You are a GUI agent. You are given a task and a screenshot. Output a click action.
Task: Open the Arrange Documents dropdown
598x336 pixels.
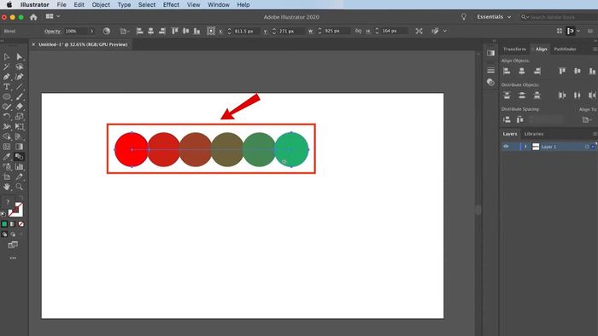tap(53, 16)
